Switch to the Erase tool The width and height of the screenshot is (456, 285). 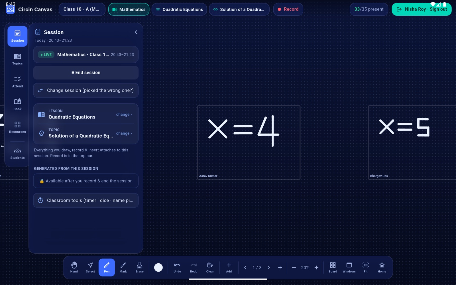coord(139,267)
